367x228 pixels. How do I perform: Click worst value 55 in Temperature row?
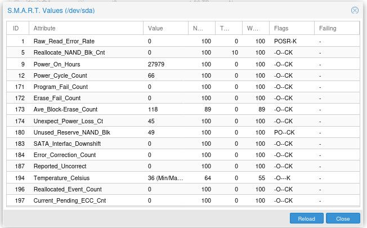(262, 178)
